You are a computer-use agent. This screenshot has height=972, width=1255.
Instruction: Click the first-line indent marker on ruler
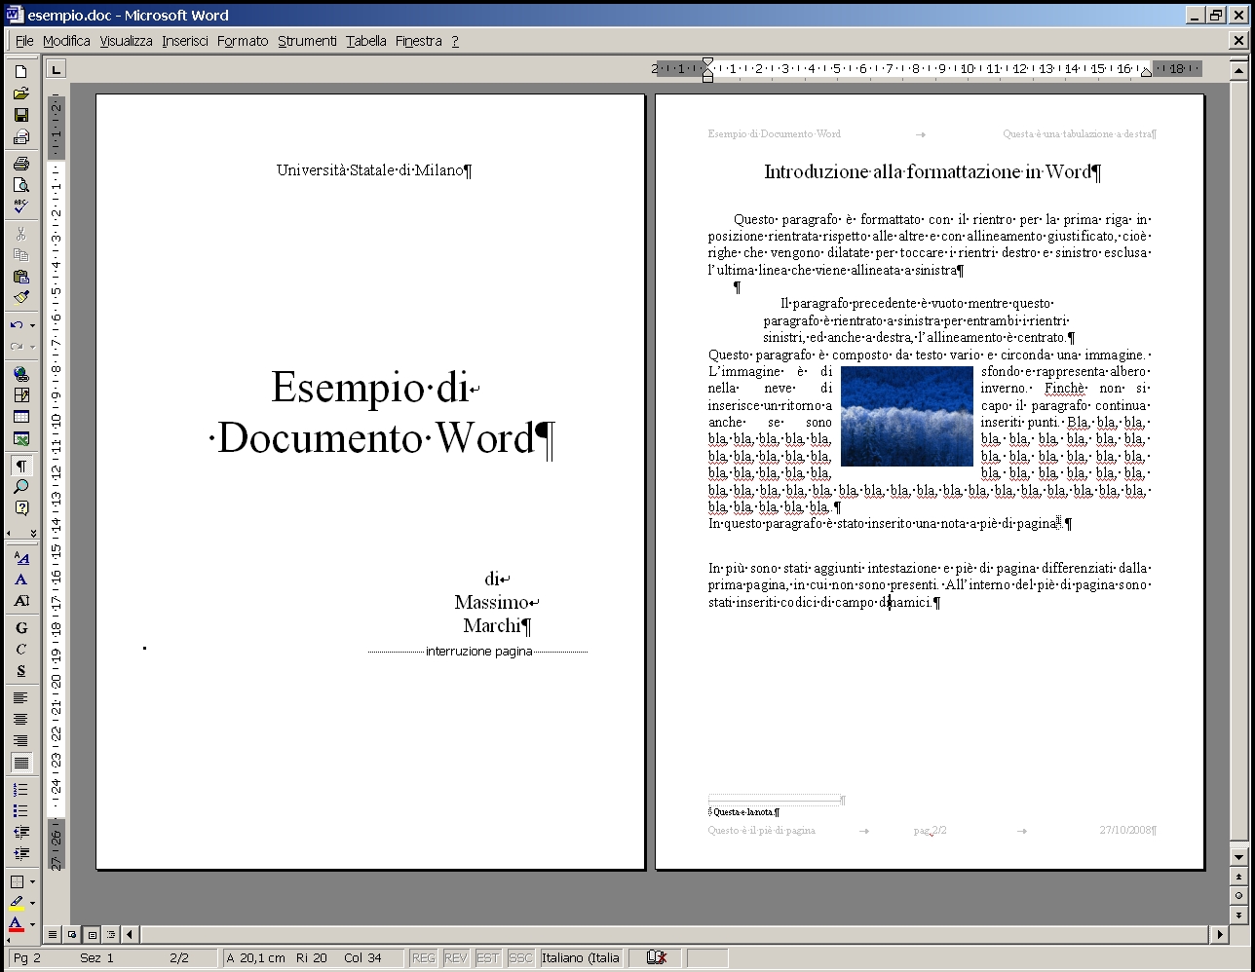(x=707, y=63)
